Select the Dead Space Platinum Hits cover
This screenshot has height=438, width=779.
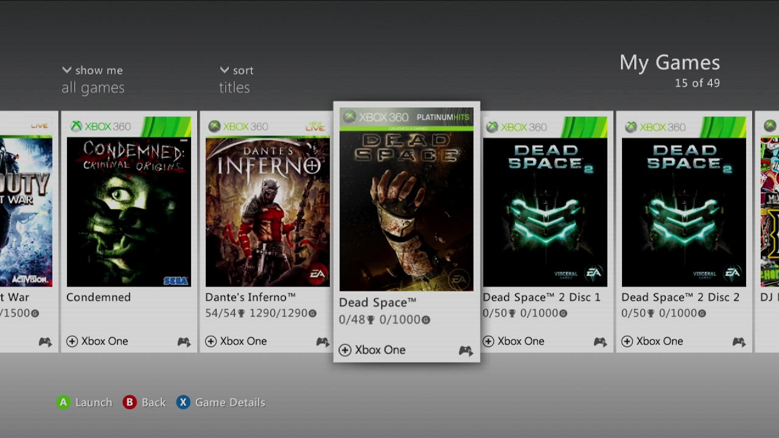point(407,200)
